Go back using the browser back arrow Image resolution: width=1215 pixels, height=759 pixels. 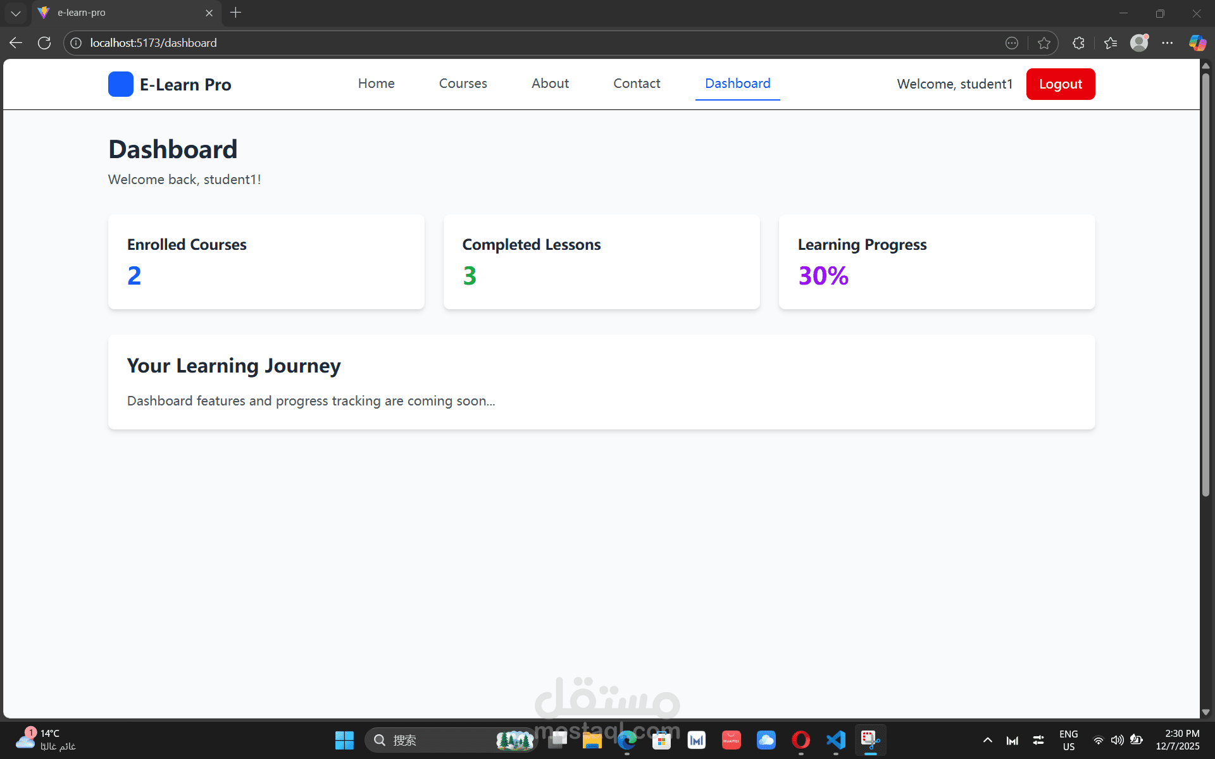16,43
